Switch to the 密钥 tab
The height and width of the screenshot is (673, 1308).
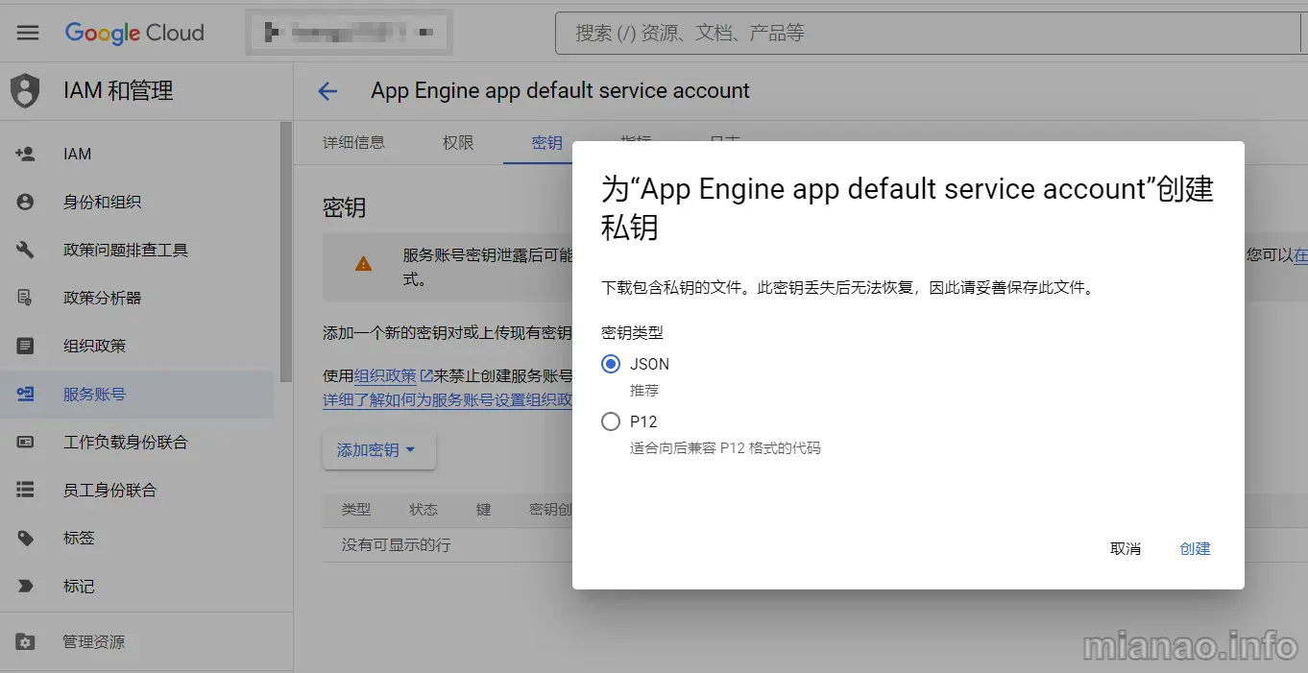point(546,142)
